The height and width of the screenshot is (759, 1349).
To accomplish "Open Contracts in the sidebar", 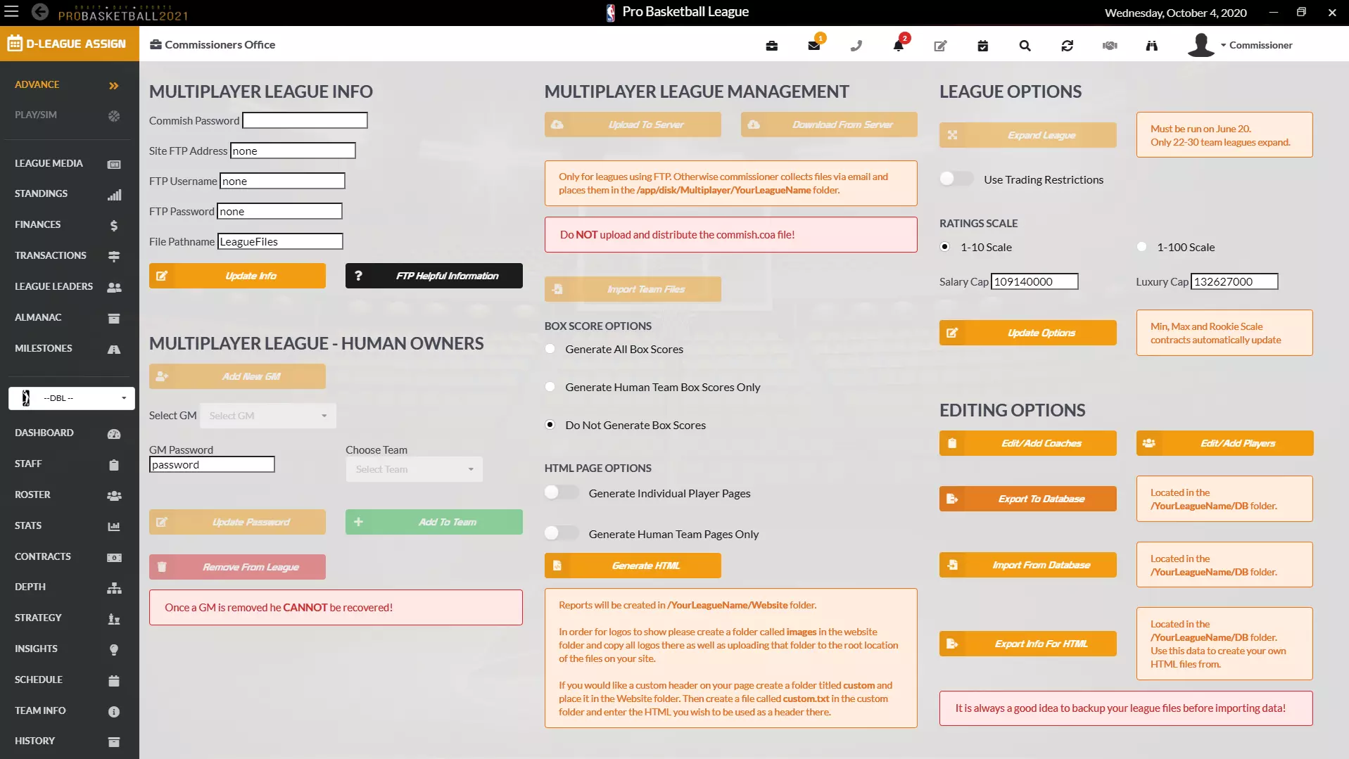I will [69, 556].
